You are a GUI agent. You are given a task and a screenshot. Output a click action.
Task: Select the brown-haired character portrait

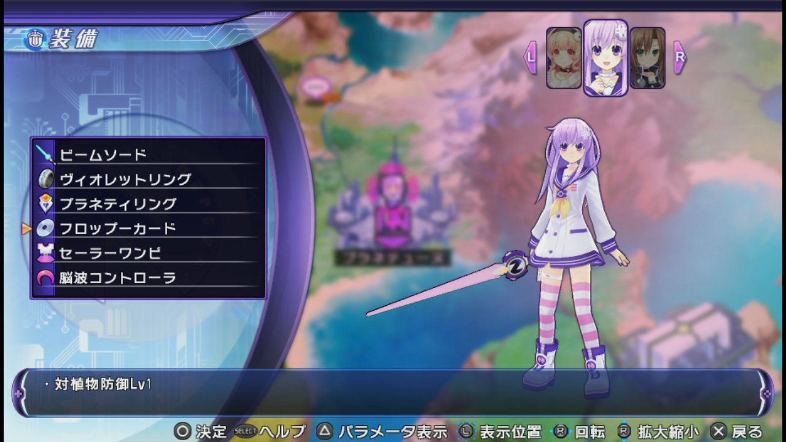coord(647,58)
